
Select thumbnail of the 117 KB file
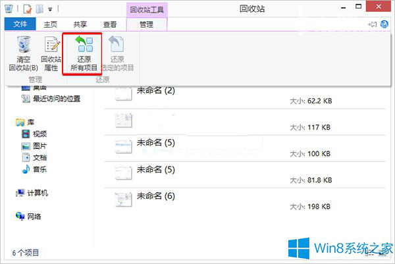coord(124,120)
